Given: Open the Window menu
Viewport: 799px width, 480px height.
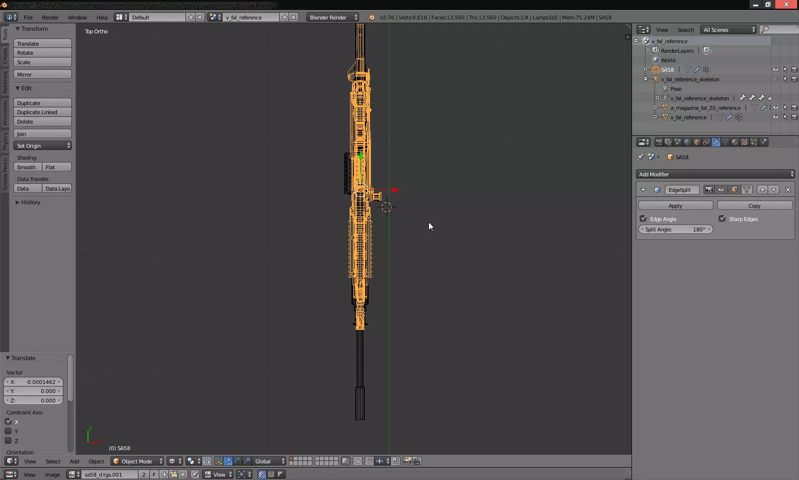Looking at the screenshot, I should (x=78, y=17).
